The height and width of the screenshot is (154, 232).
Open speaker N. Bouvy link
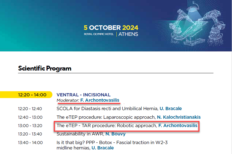[x=115, y=134]
